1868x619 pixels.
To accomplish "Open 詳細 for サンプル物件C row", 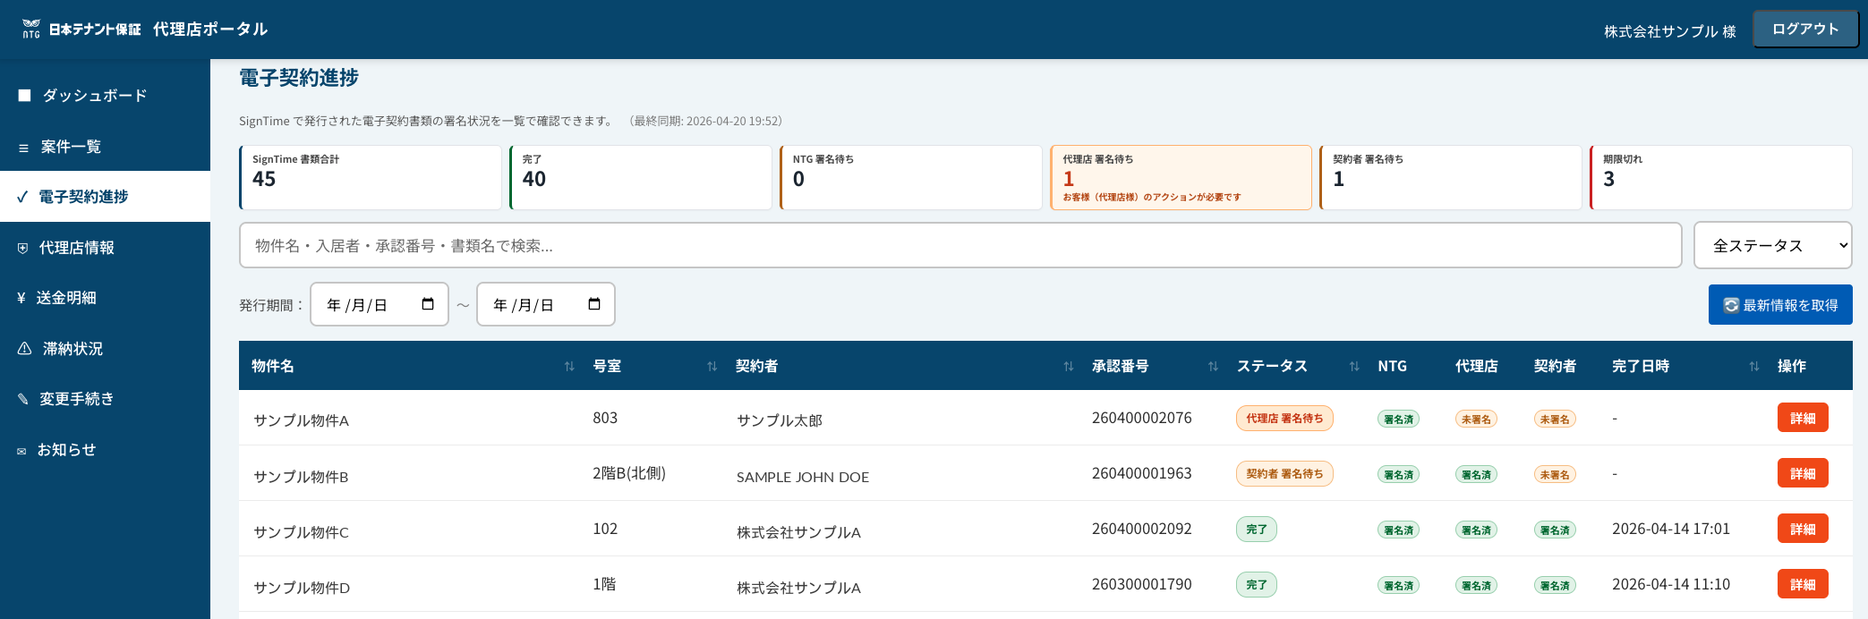I will 1803,529.
